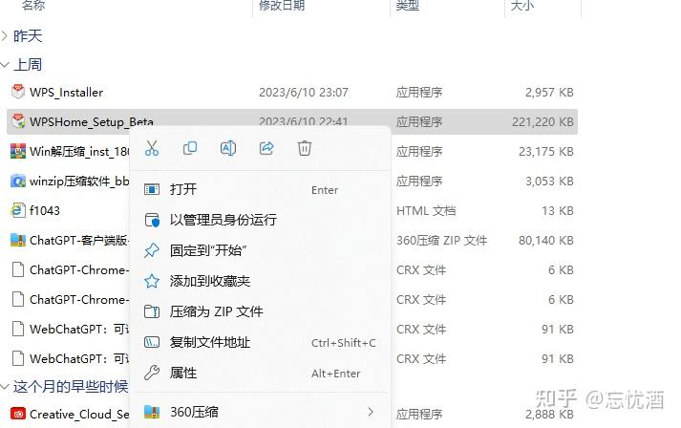
Task: Click the winzip压缩软件 file icon
Action: pyautogui.click(x=18, y=181)
